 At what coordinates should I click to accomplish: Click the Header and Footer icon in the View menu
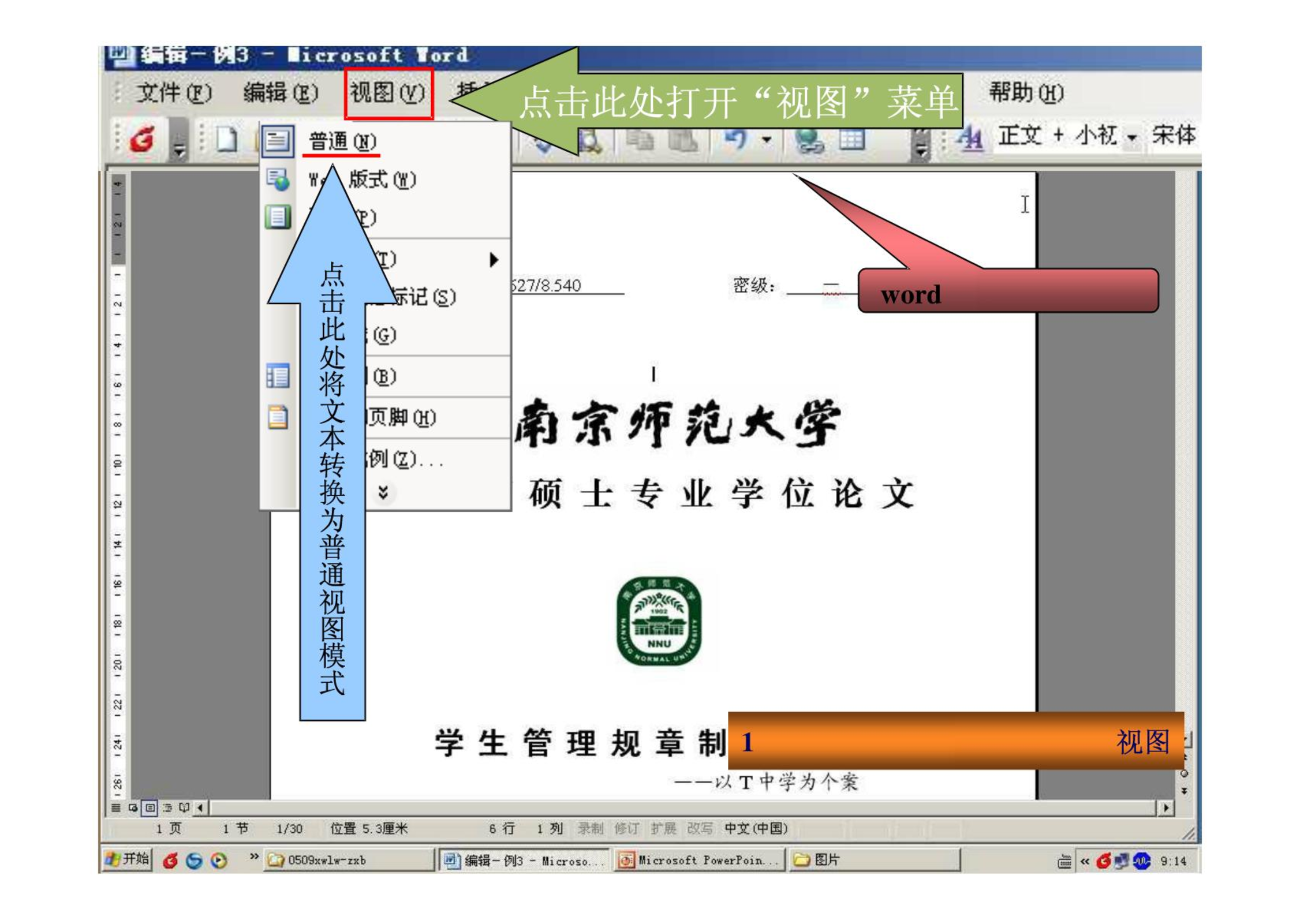pos(278,417)
